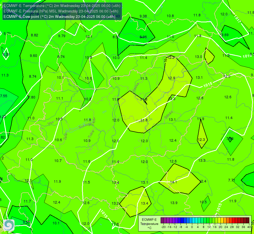Click the temperature value 14.1
Image resolution: width=254 pixels, height=234 pixels.
pos(173,182)
